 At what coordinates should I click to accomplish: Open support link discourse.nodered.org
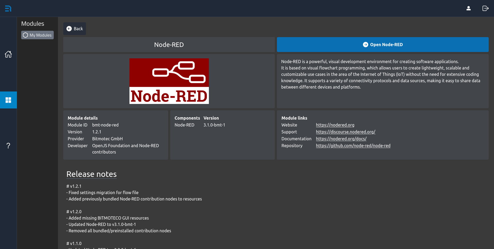346,132
